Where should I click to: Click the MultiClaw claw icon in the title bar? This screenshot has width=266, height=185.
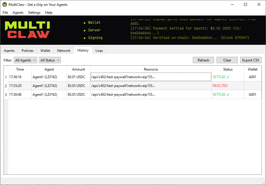point(4,4)
